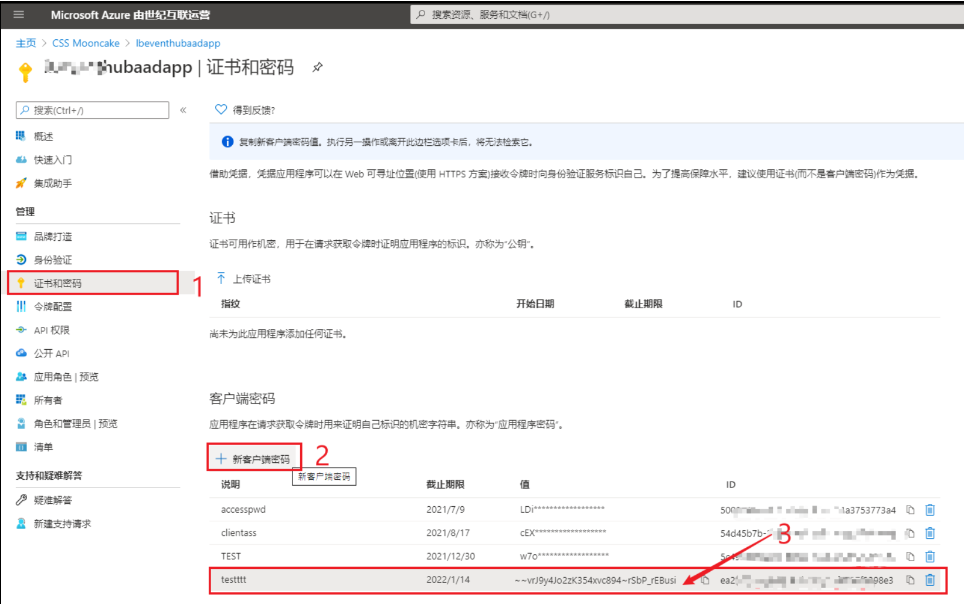The image size is (964, 604).
Task: Copy the testttt secret value
Action: pos(705,580)
